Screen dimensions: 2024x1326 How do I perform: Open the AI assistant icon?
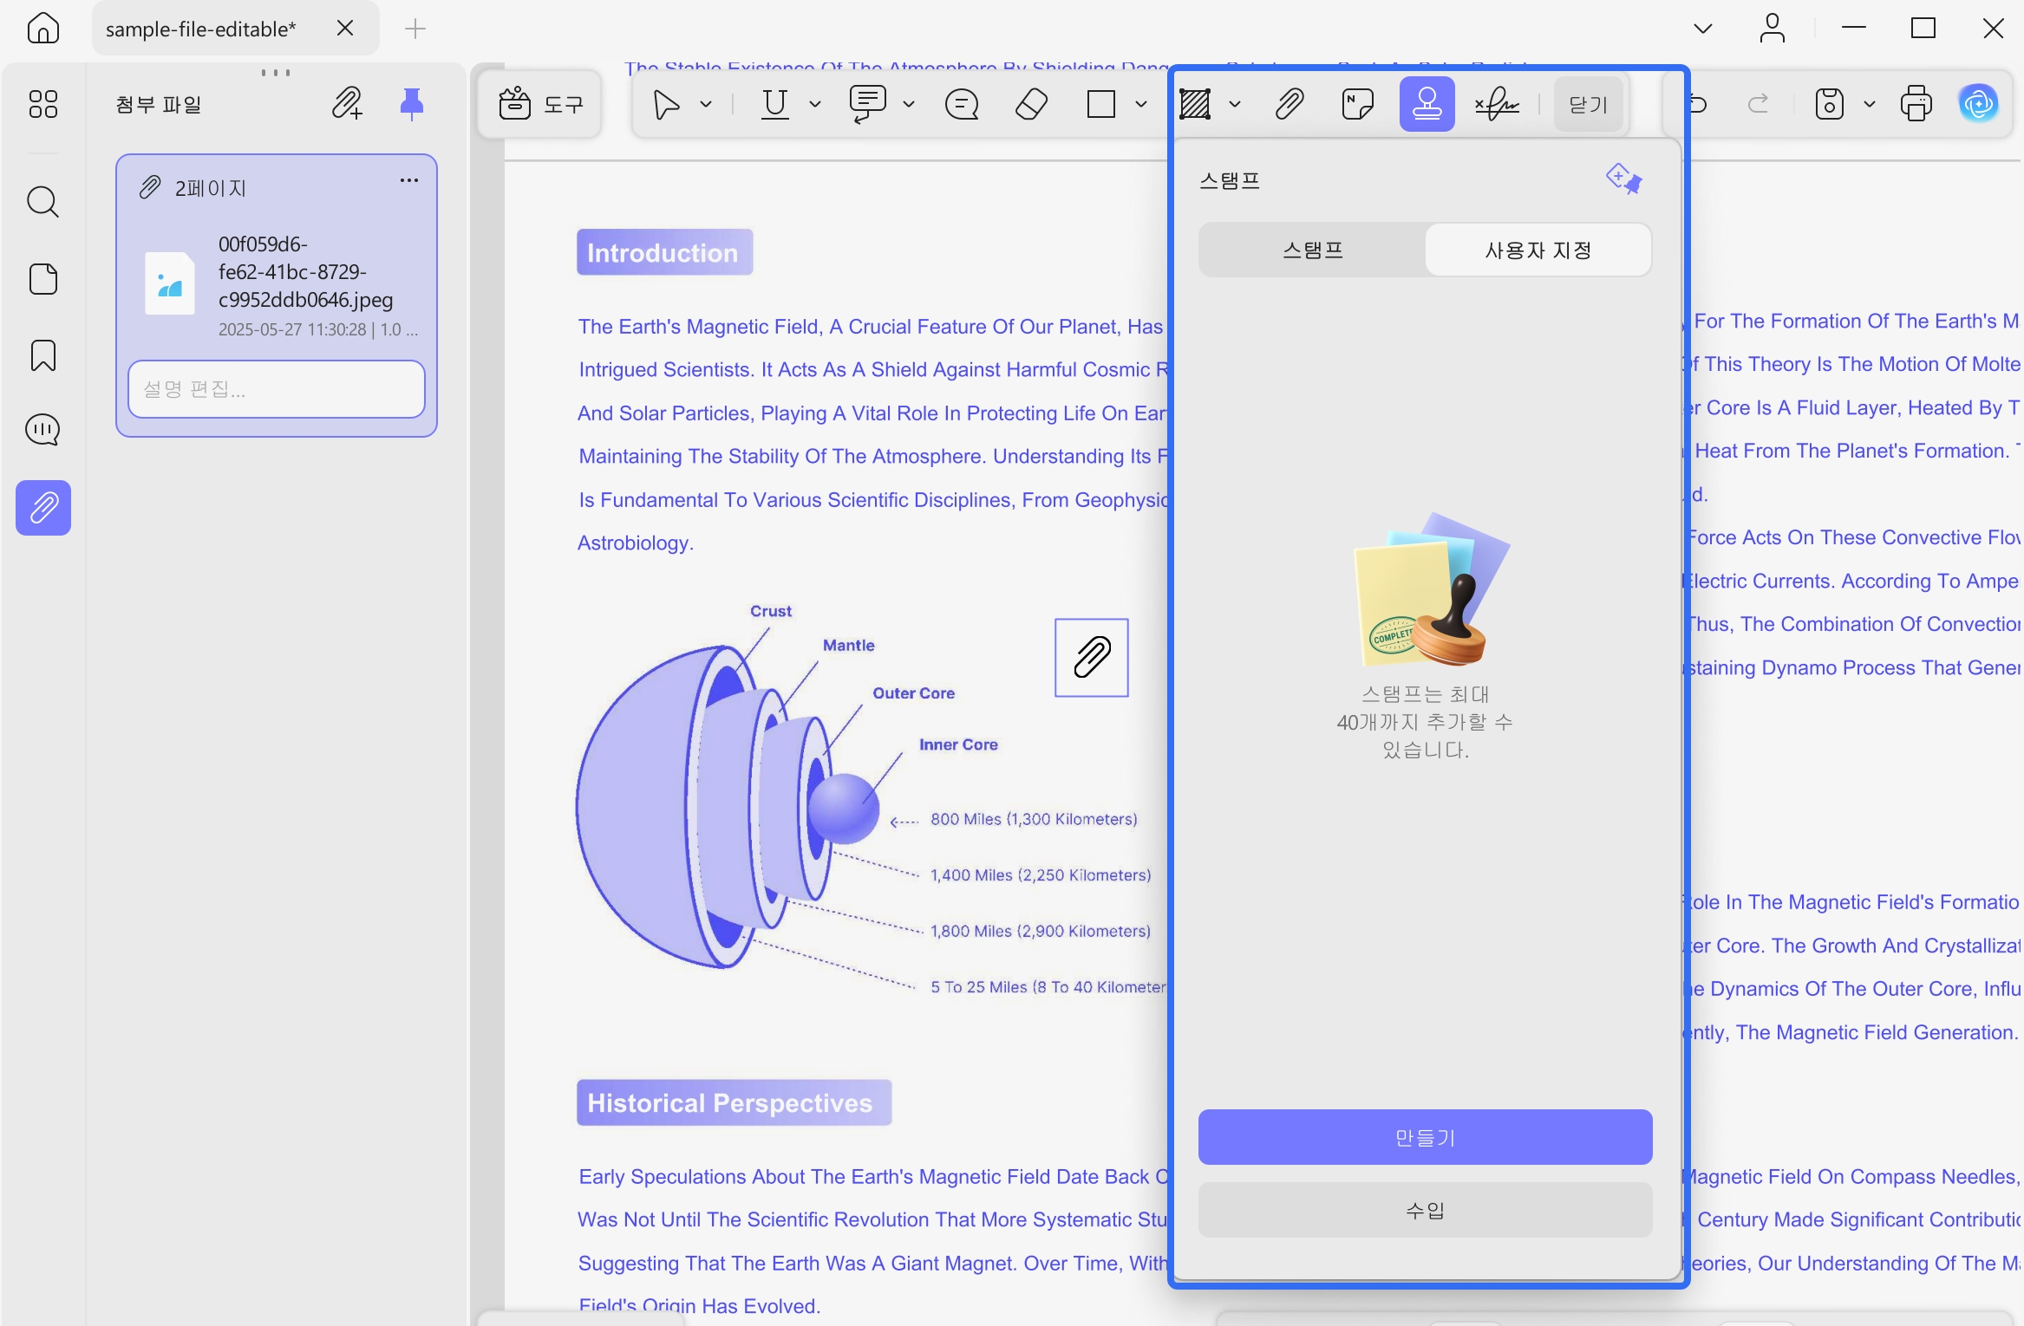coord(1980,104)
